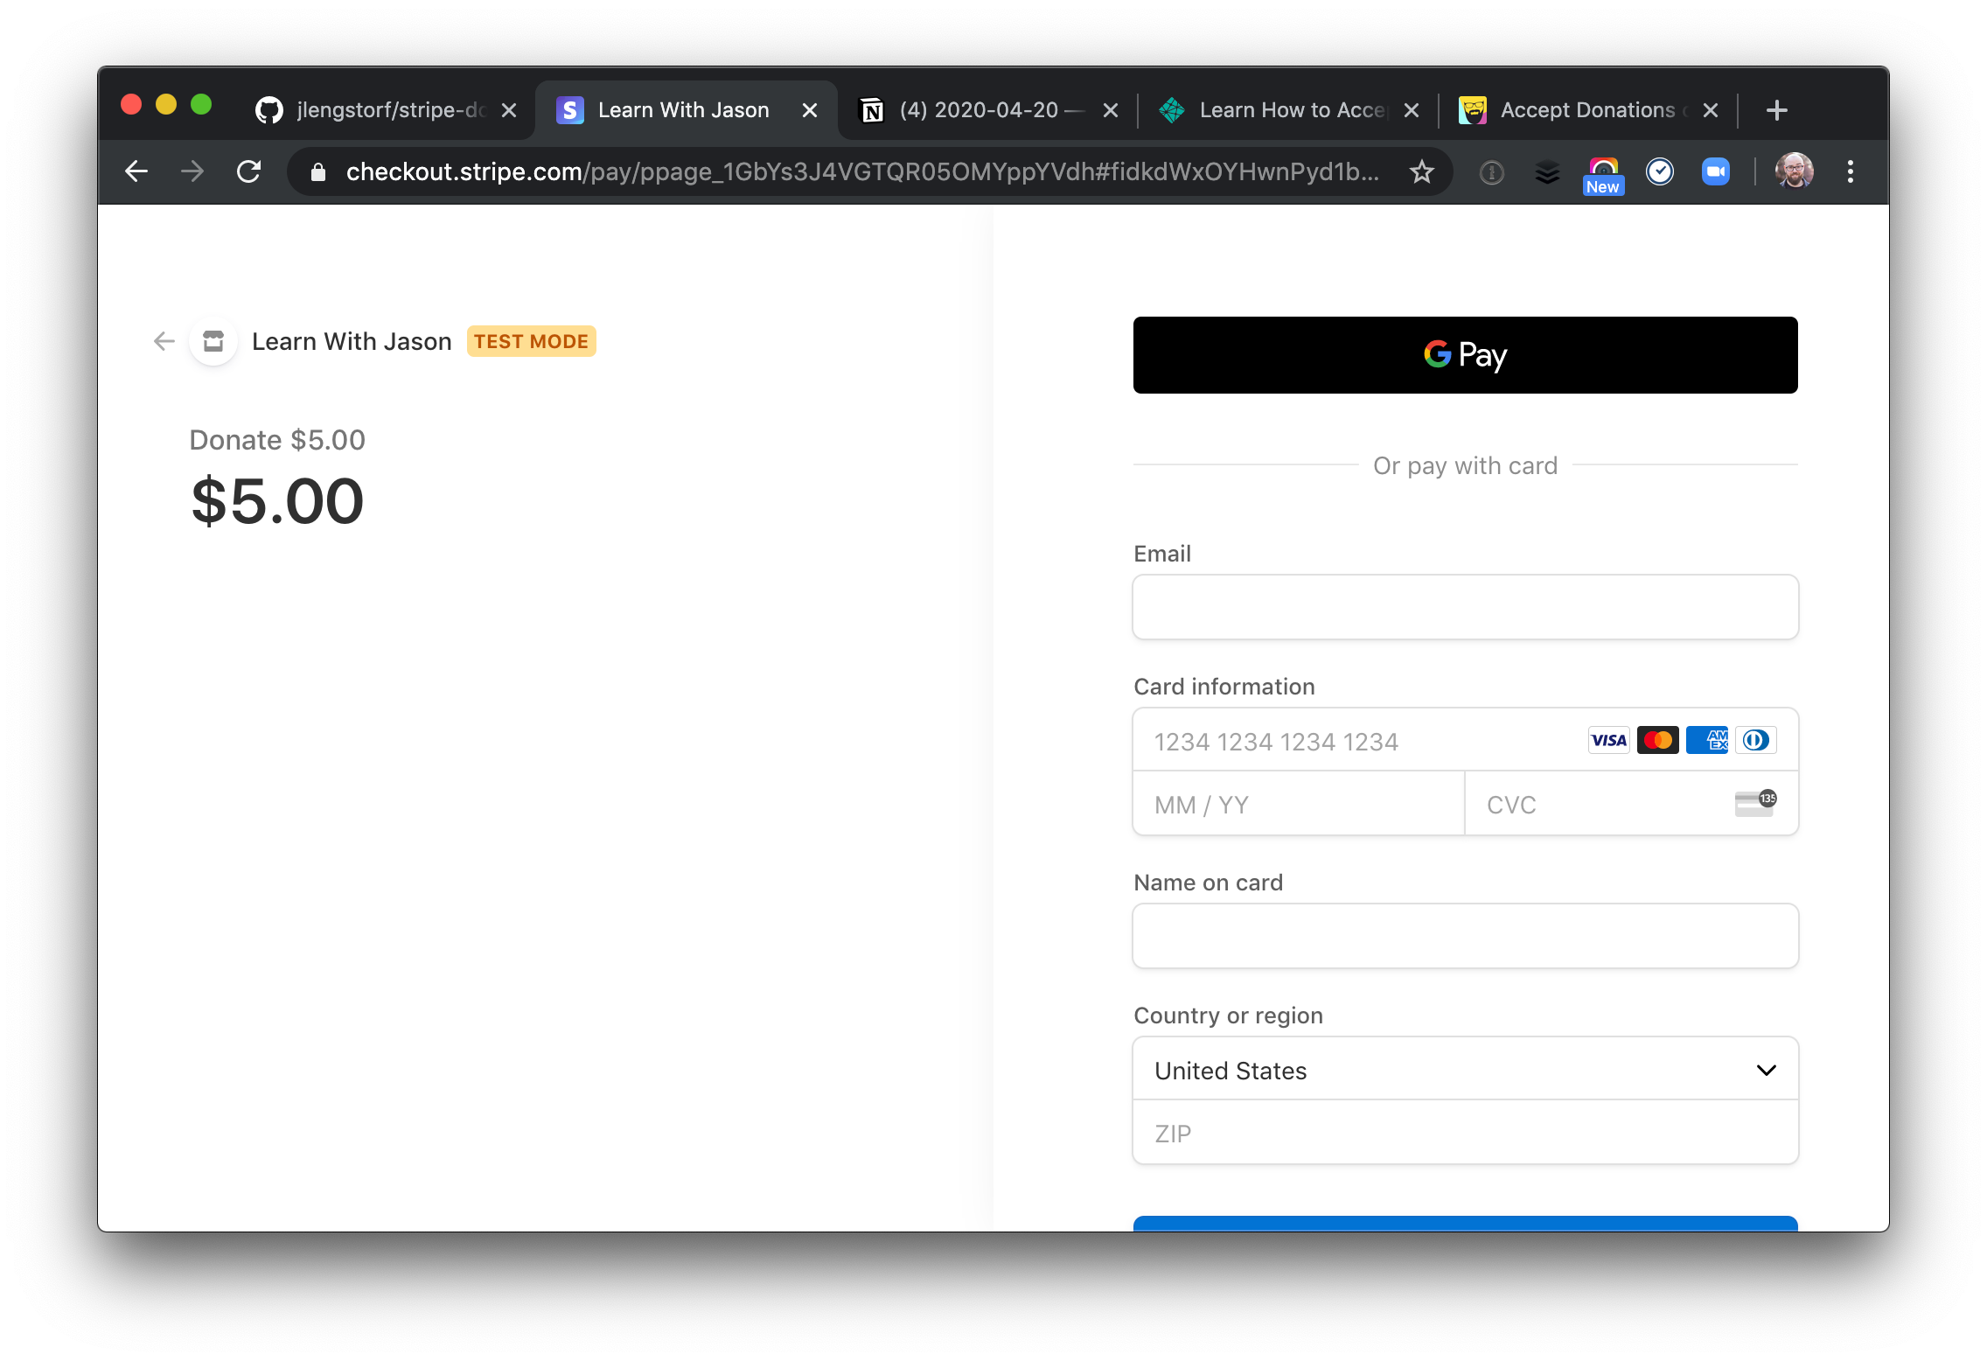Image resolution: width=1987 pixels, height=1361 pixels.
Task: Select the United States country dropdown
Action: [x=1465, y=1071]
